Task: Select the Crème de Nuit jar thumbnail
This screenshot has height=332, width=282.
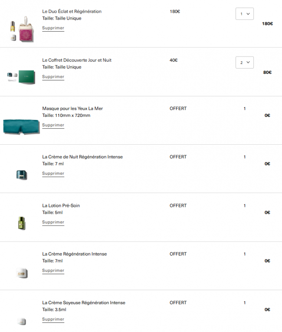Action: pos(21,175)
